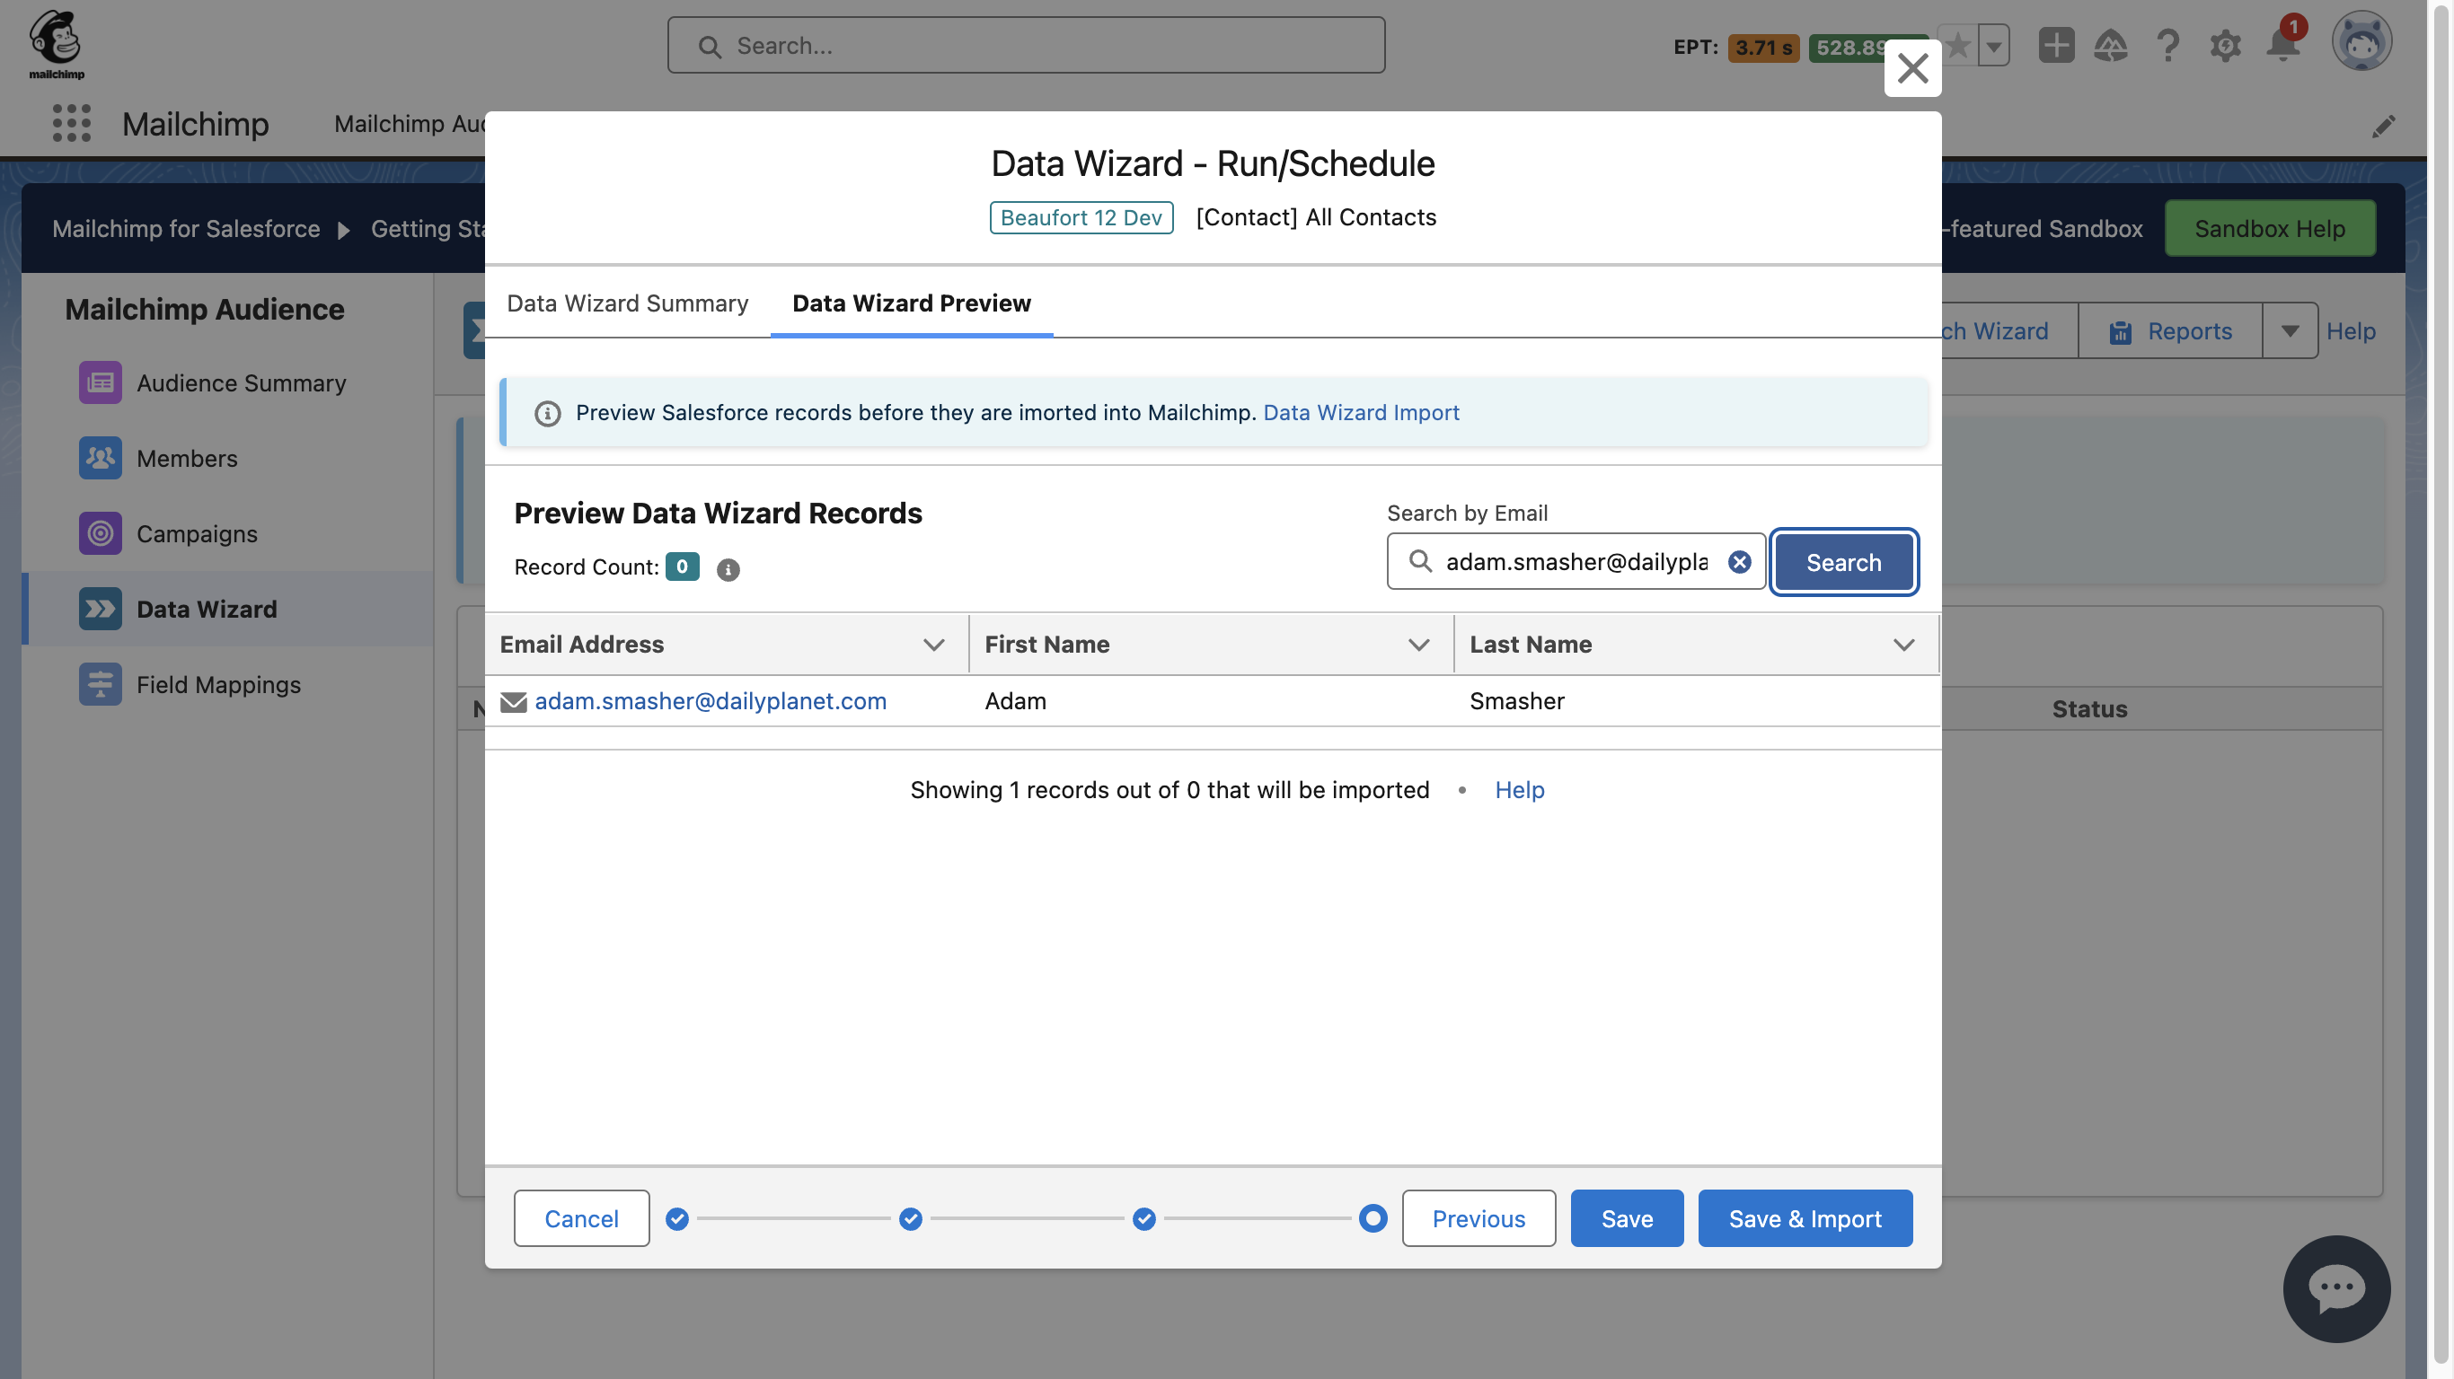
Task: Open the notifications bell
Action: click(2283, 45)
